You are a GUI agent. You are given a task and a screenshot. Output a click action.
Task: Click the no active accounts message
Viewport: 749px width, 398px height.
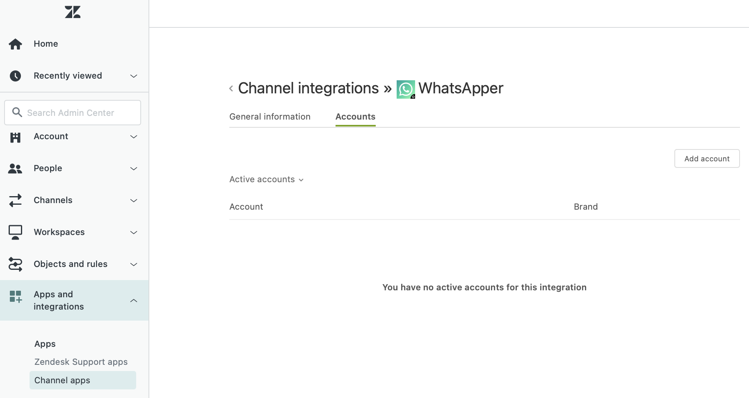484,287
